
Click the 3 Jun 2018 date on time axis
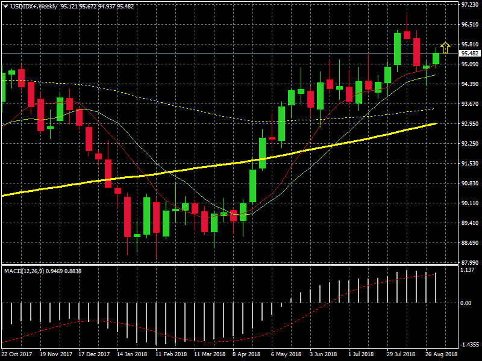(x=323, y=354)
